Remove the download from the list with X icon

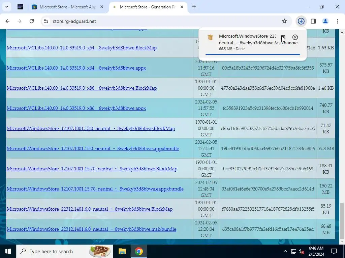click(295, 37)
